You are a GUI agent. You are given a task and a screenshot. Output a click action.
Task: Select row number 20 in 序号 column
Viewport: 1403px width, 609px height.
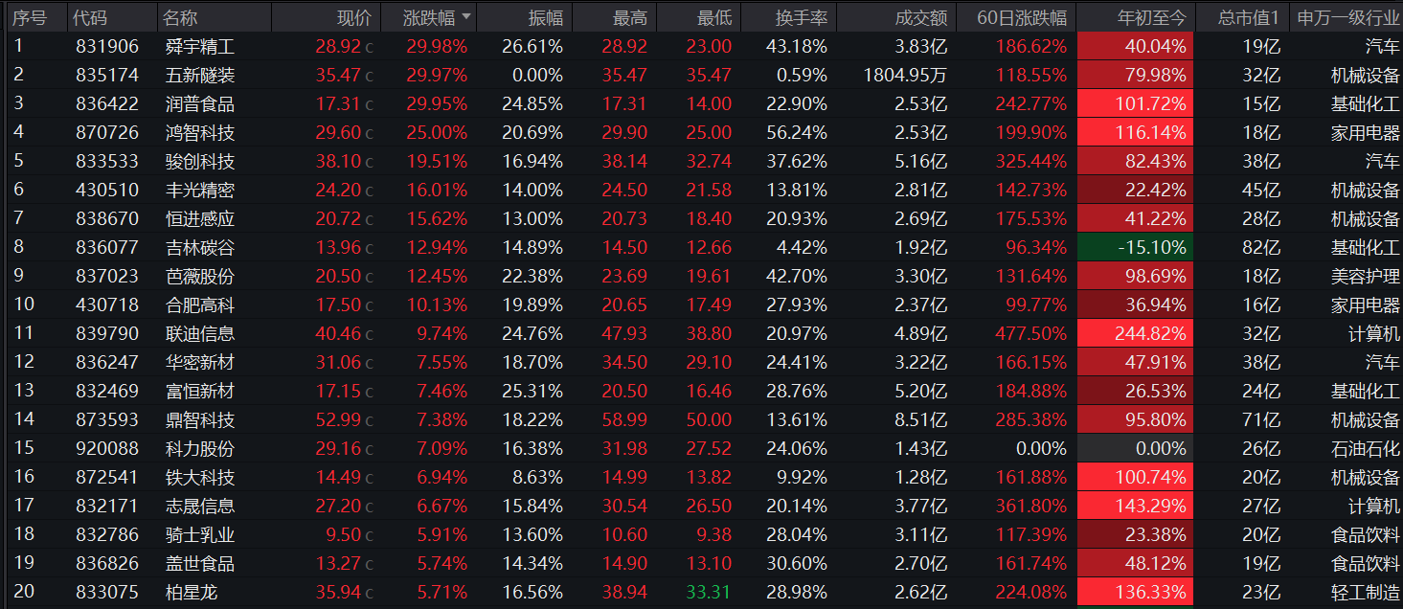24,593
